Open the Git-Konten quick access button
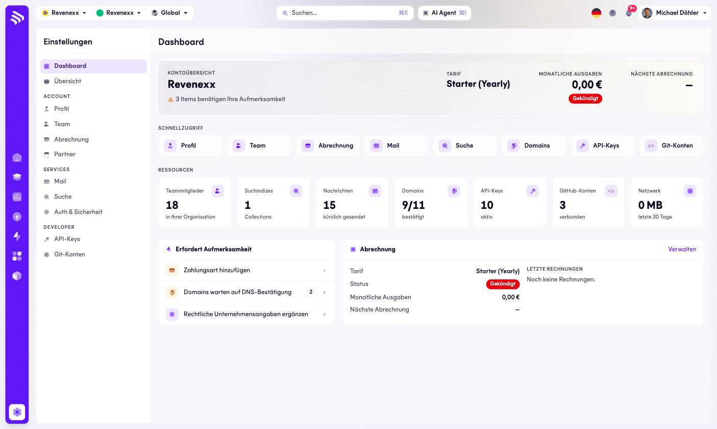 671,146
